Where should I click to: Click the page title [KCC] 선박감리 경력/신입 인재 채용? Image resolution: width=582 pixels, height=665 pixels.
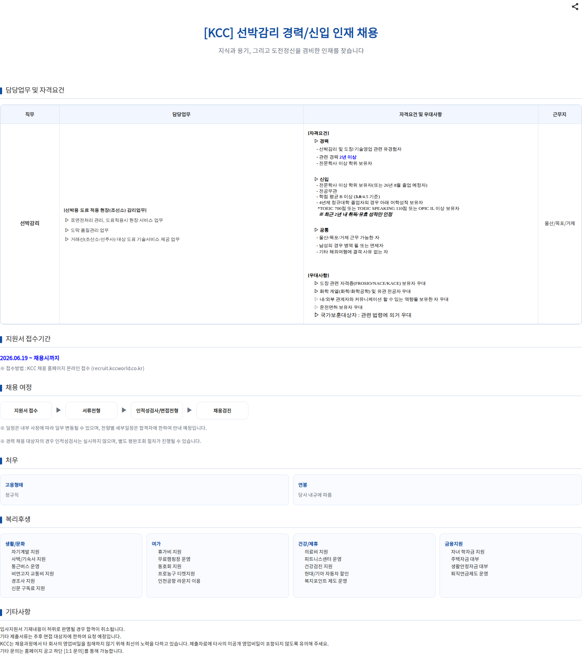[x=291, y=33]
